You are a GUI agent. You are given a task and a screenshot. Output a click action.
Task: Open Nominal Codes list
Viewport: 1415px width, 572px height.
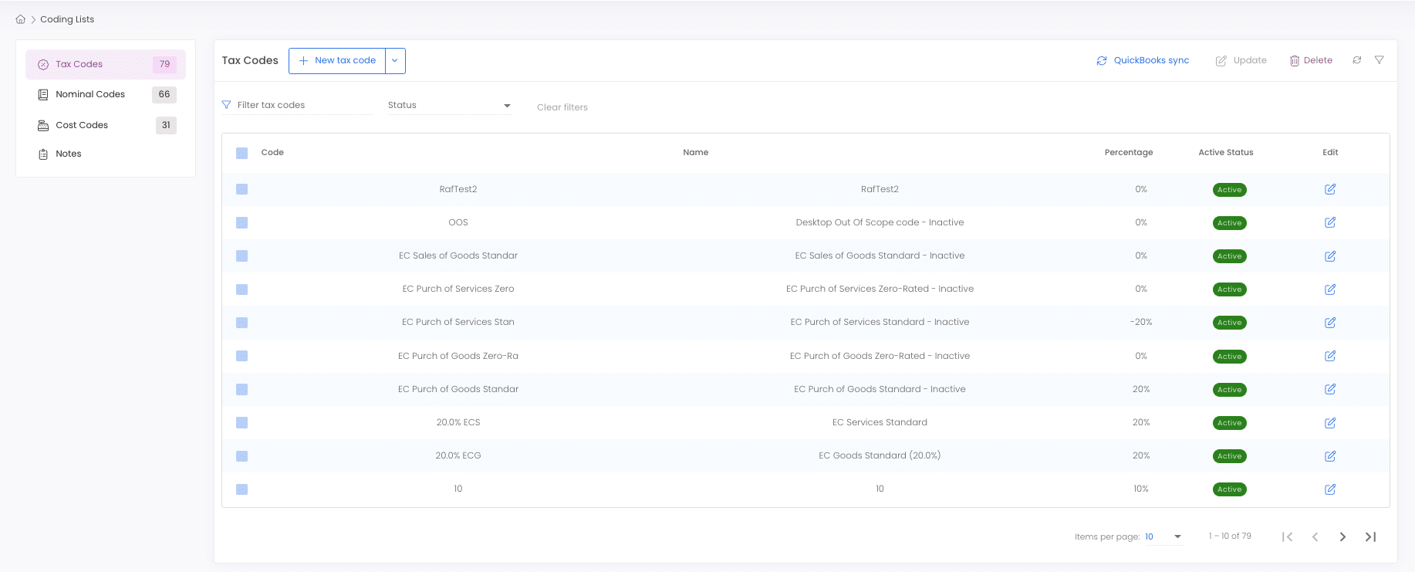[106, 94]
